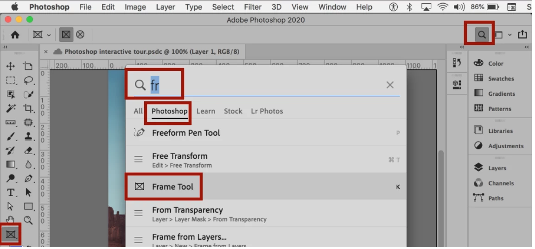Select the Object Selection tool
This screenshot has width=535, height=249.
(x=11, y=94)
